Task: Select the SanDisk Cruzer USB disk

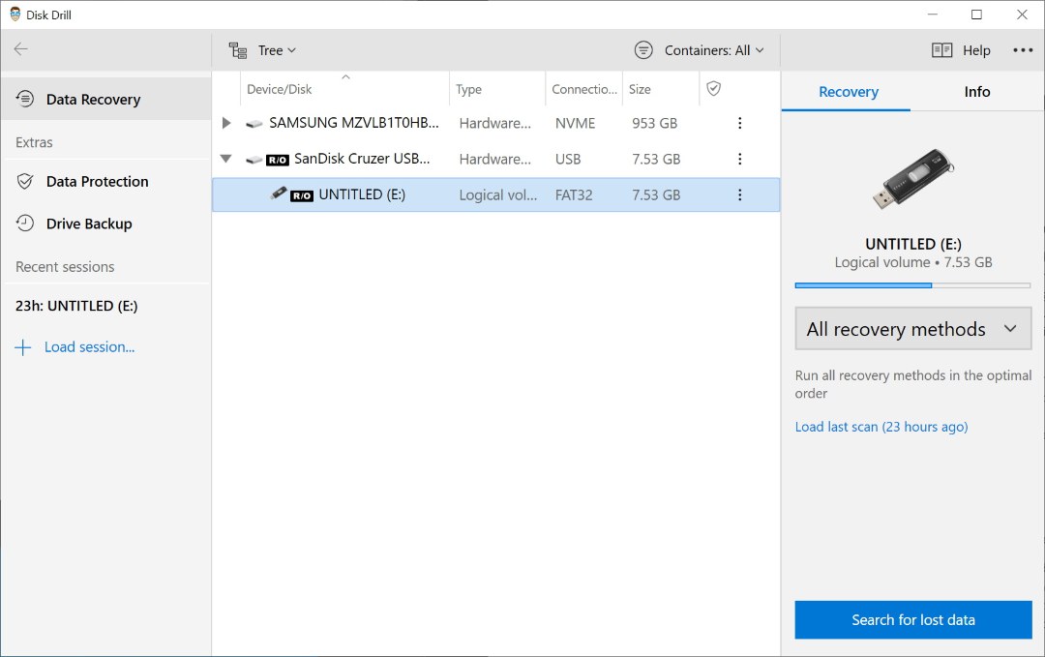Action: click(x=362, y=159)
